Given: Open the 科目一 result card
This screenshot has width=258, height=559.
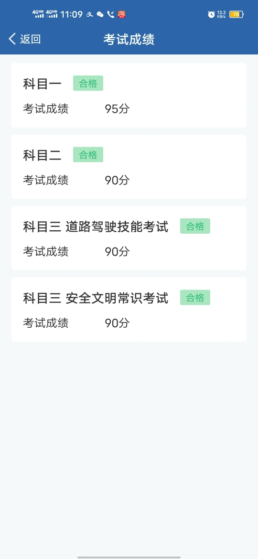Looking at the screenshot, I should click(129, 95).
